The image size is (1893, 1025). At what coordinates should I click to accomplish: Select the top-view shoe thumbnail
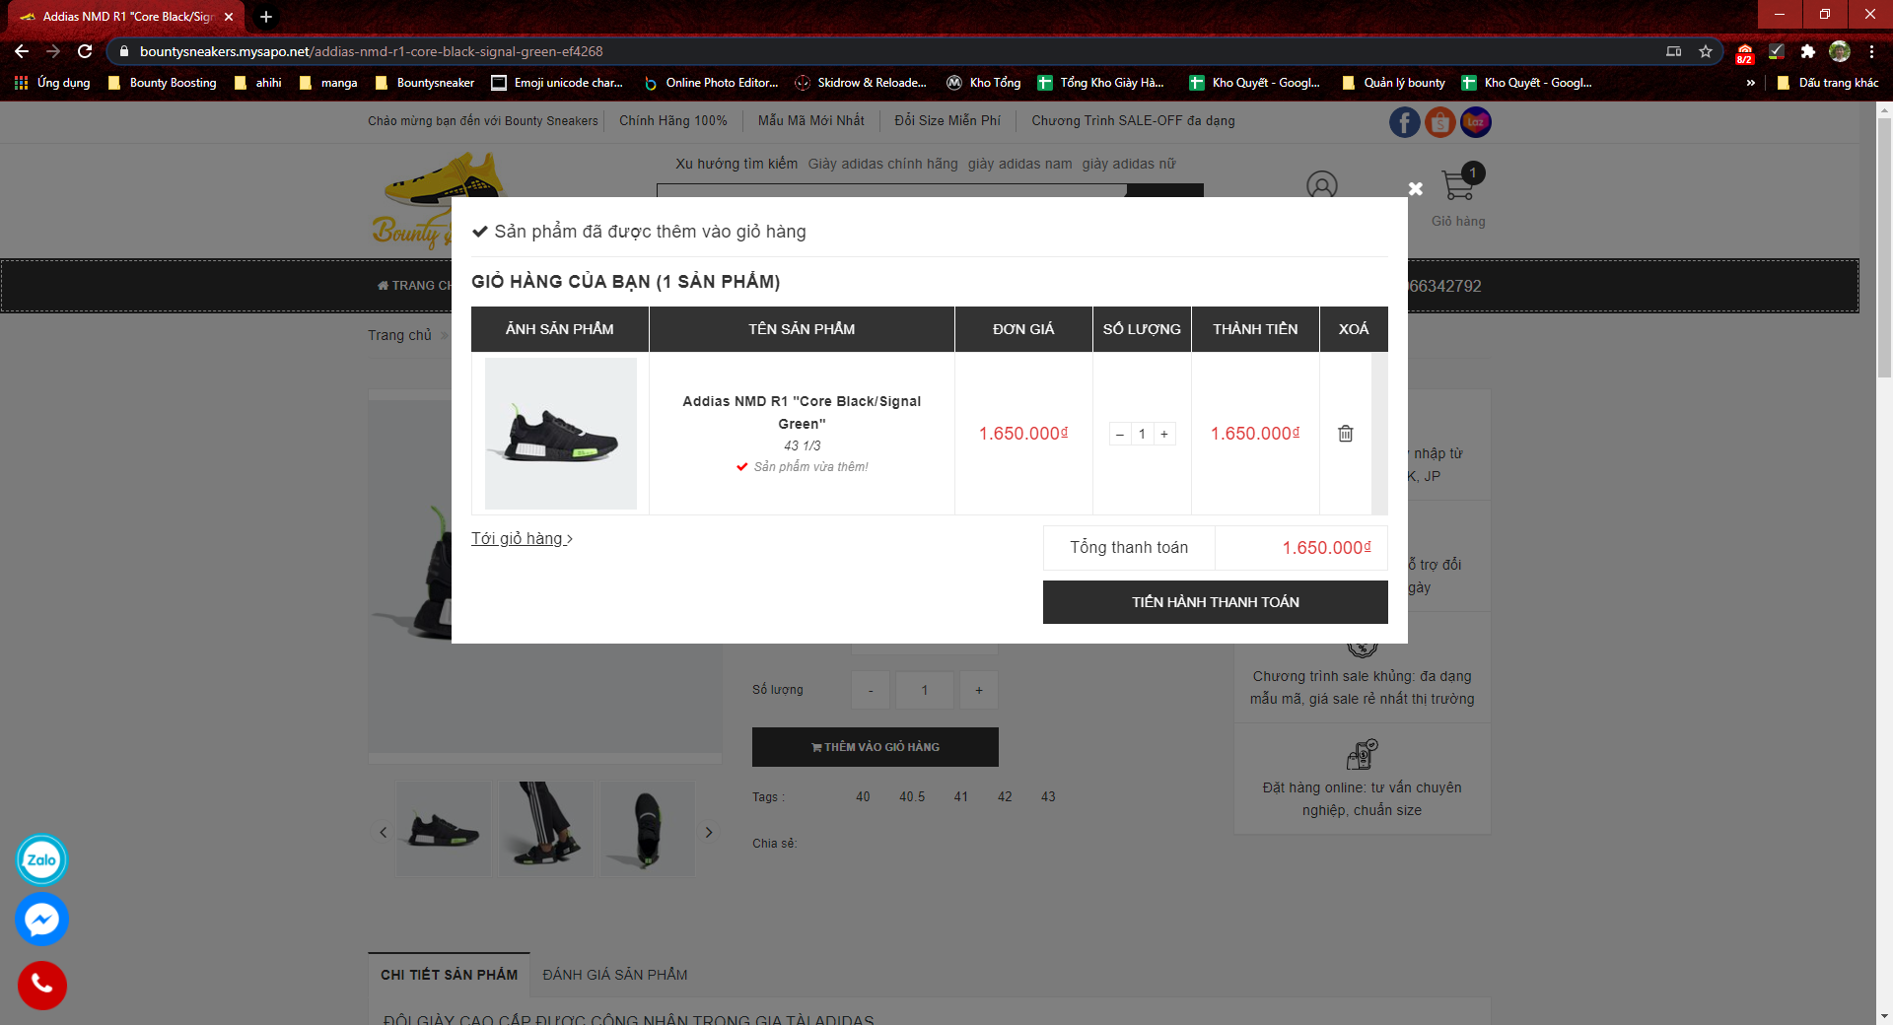[648, 829]
